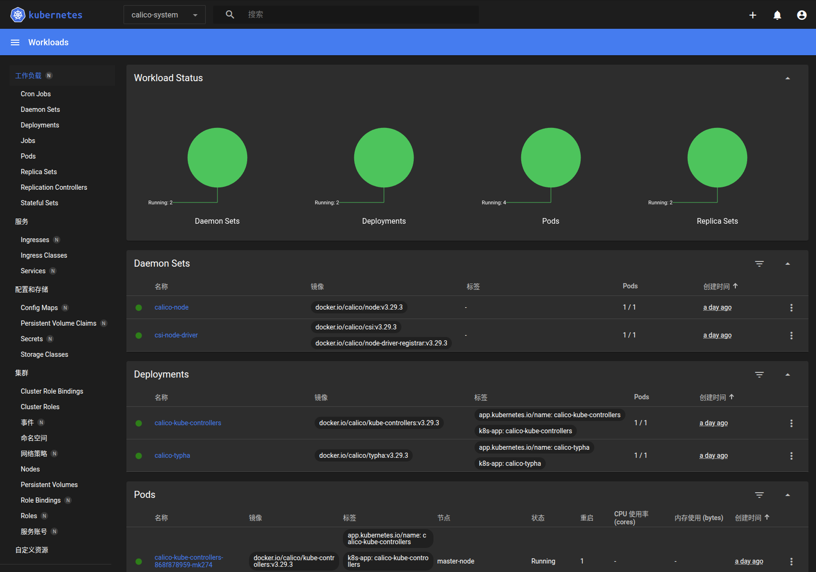Click the calico-node green status icon
Image resolution: width=816 pixels, height=572 pixels.
[139, 308]
